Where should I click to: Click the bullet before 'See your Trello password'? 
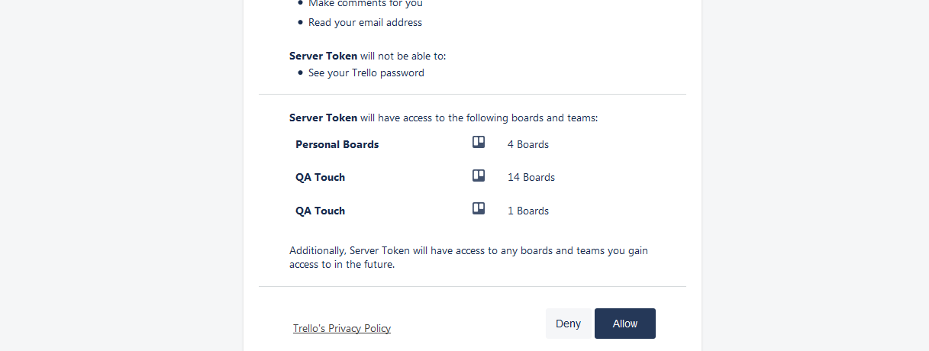(301, 72)
